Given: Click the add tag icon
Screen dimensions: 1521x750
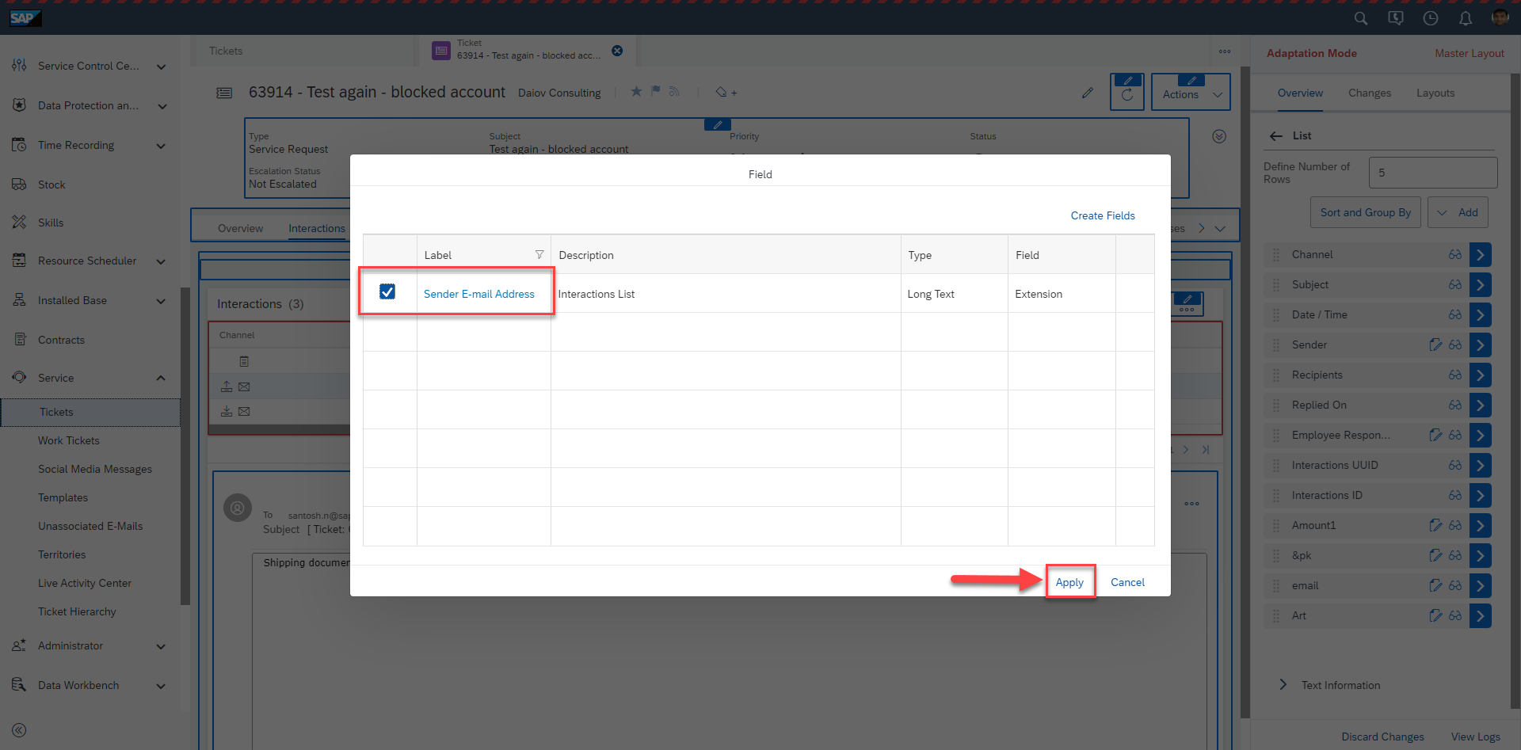Looking at the screenshot, I should point(726,92).
